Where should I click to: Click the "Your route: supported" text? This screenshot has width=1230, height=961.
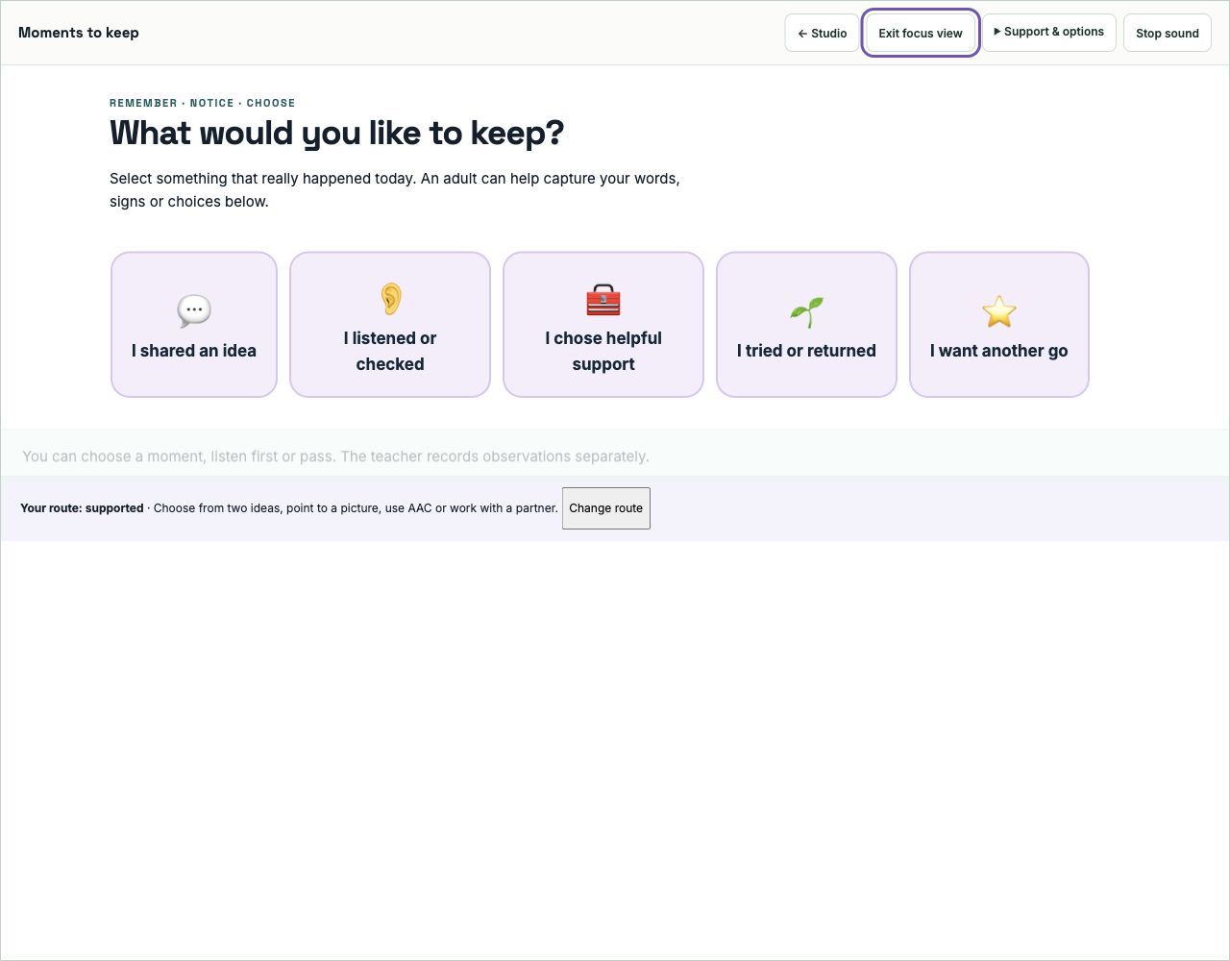click(x=82, y=508)
